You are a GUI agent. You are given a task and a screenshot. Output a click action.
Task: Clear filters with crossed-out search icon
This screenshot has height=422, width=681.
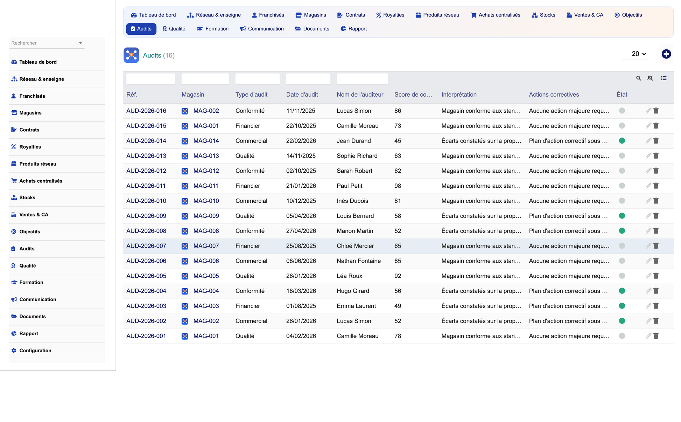point(650,78)
